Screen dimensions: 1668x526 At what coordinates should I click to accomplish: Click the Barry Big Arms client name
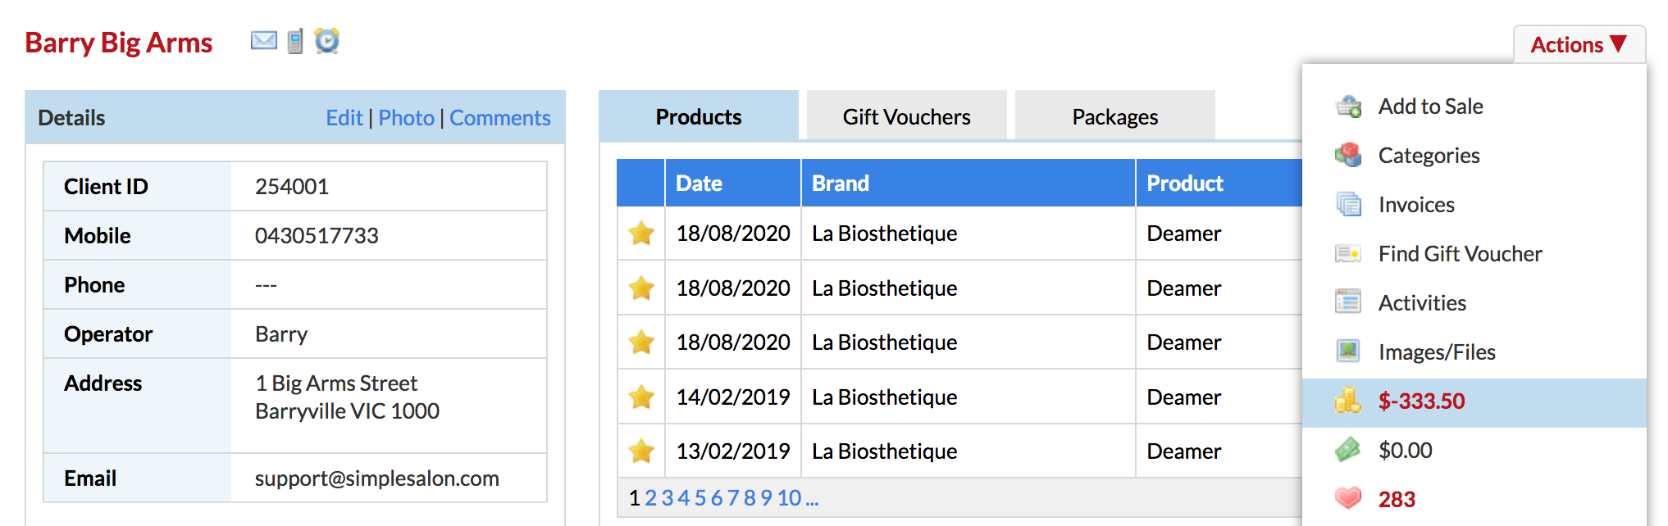pos(119,43)
